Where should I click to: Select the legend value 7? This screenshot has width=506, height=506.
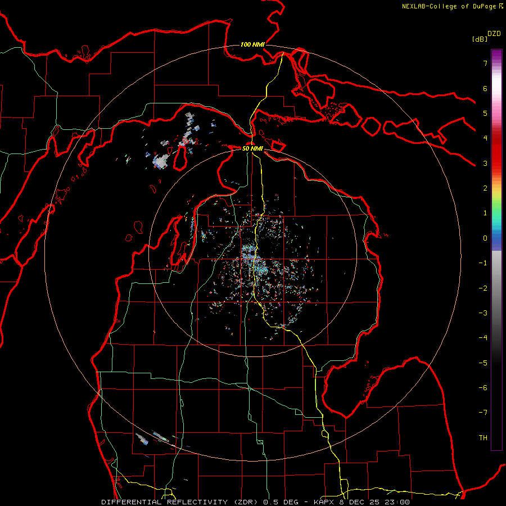click(x=485, y=63)
